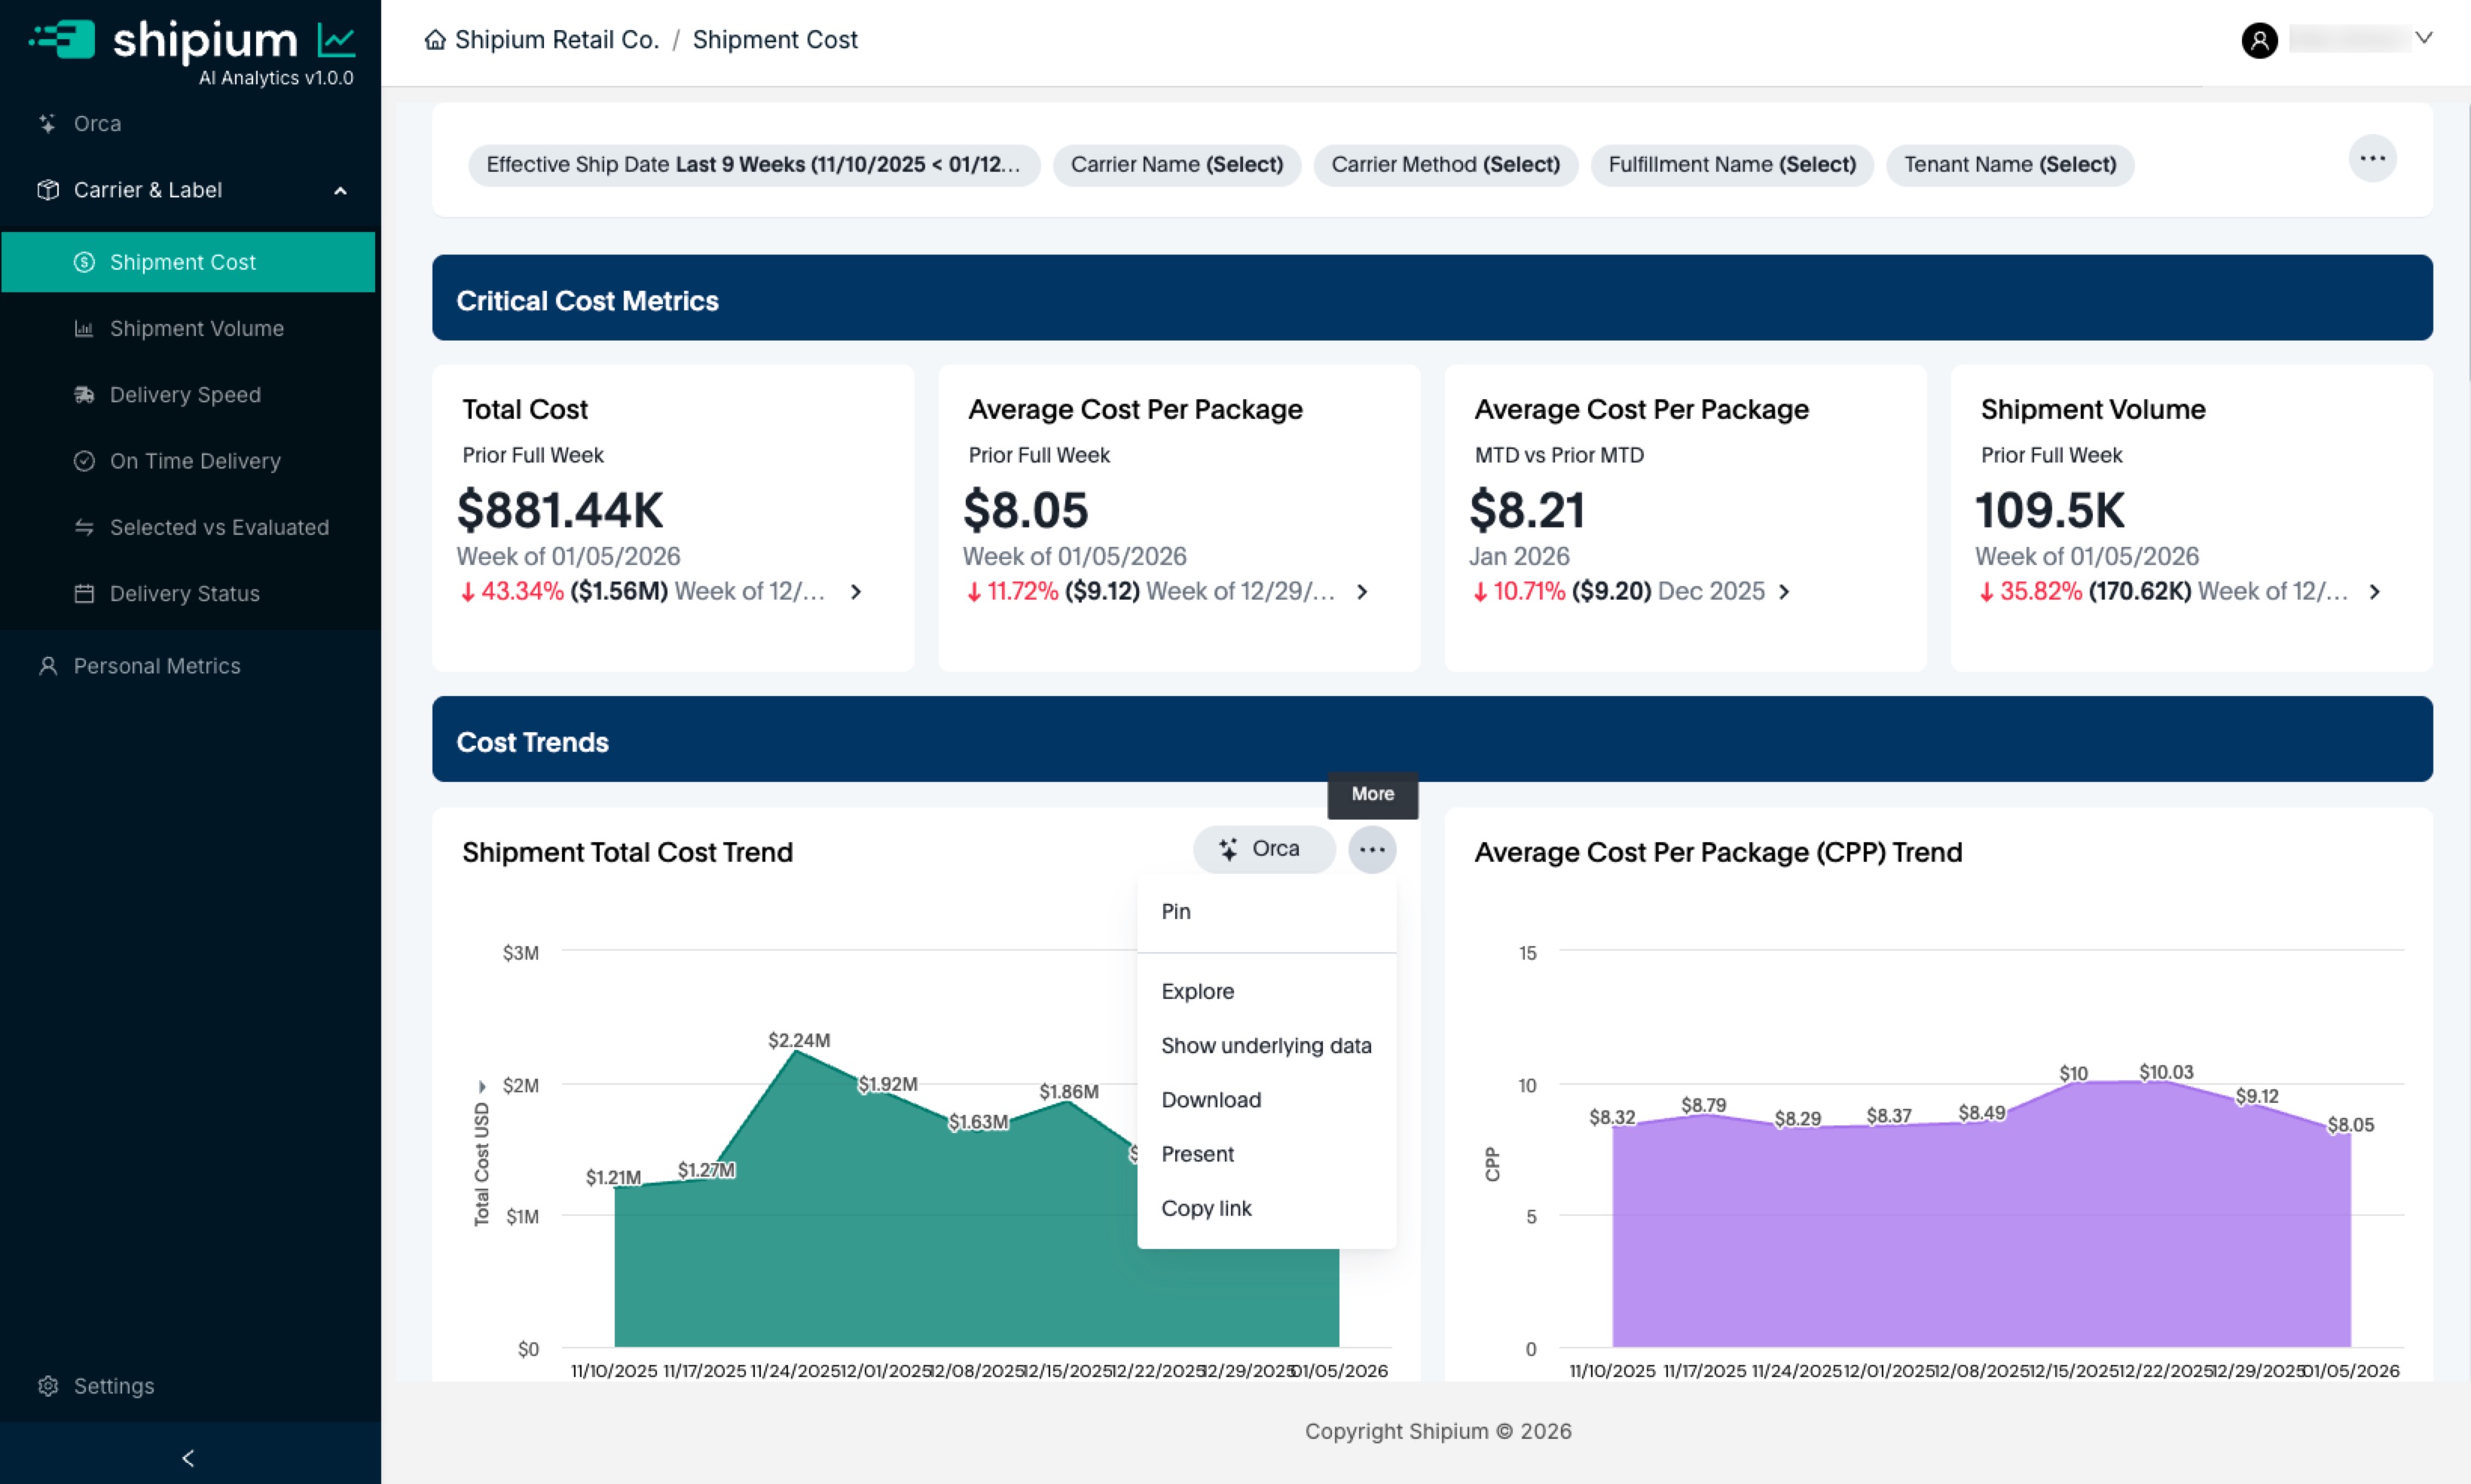
Task: Open the Orca sidebar item
Action: pos(96,123)
